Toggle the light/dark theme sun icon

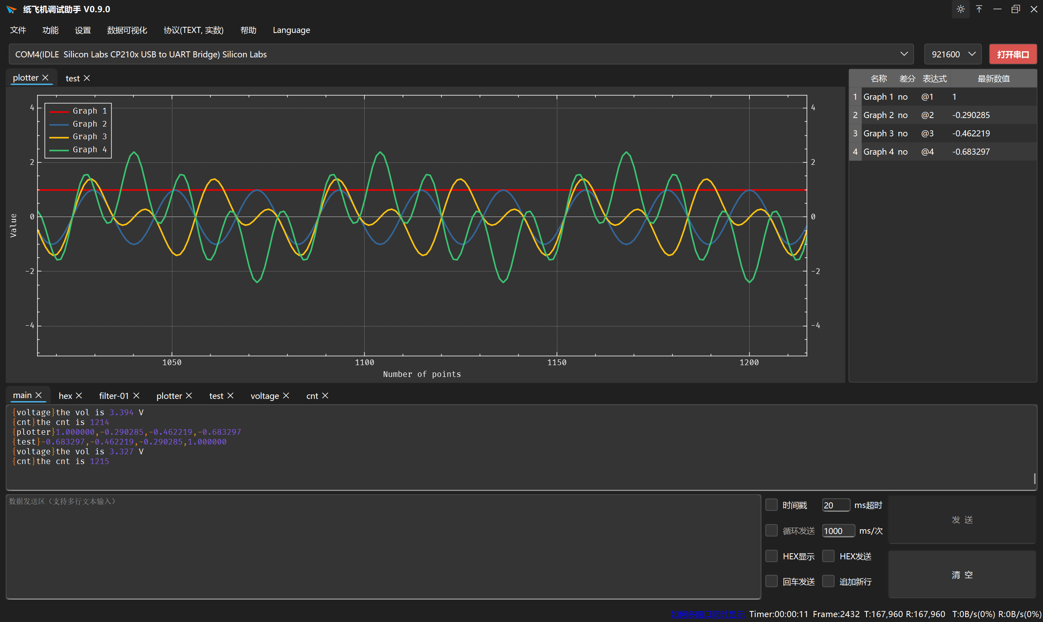(960, 9)
